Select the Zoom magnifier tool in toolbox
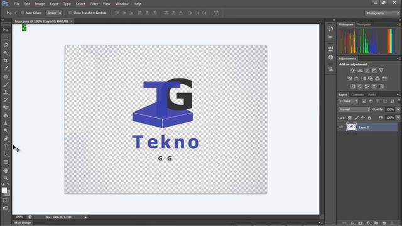Viewport: 402px width, 226px height. (6, 178)
